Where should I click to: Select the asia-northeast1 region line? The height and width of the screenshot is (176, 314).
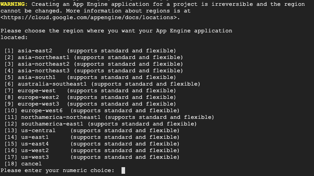[94, 57]
